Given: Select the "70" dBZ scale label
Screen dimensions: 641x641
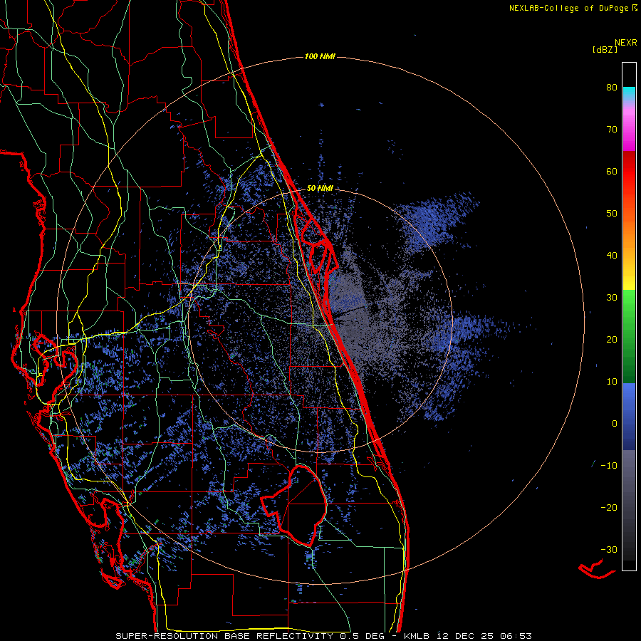Looking at the screenshot, I should tap(612, 129).
